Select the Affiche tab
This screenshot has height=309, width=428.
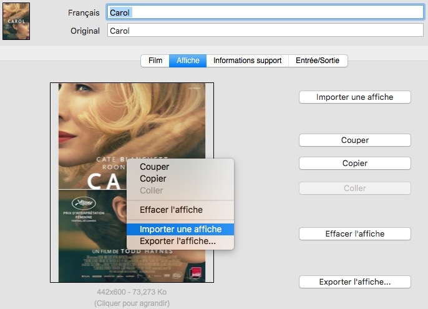point(188,61)
